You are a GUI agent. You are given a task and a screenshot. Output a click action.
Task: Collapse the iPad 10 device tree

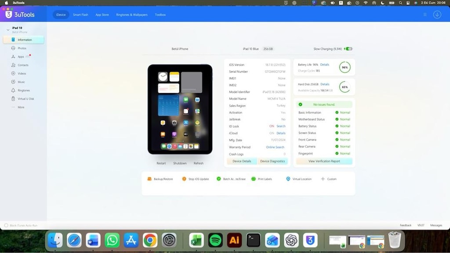pos(8,29)
